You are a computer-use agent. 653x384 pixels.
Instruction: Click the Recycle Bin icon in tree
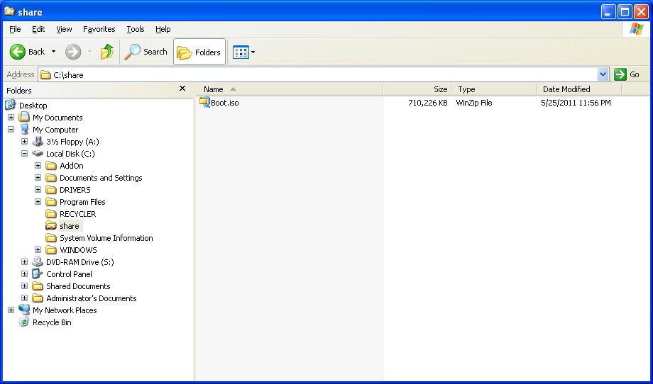coord(24,322)
